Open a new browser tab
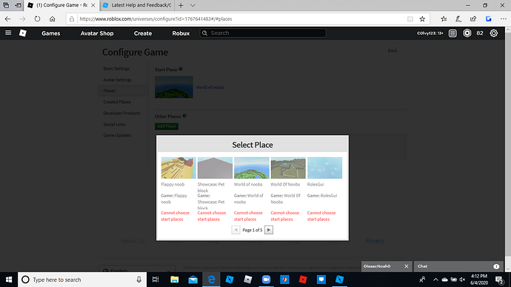 pos(181,5)
